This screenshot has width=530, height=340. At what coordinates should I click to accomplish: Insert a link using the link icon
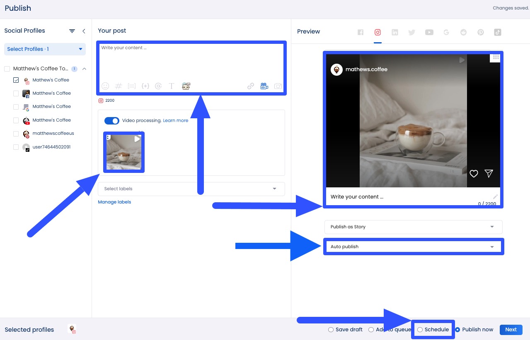(x=250, y=86)
